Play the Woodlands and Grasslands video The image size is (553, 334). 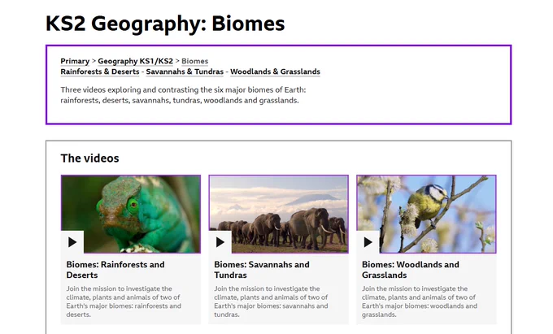pyautogui.click(x=368, y=242)
